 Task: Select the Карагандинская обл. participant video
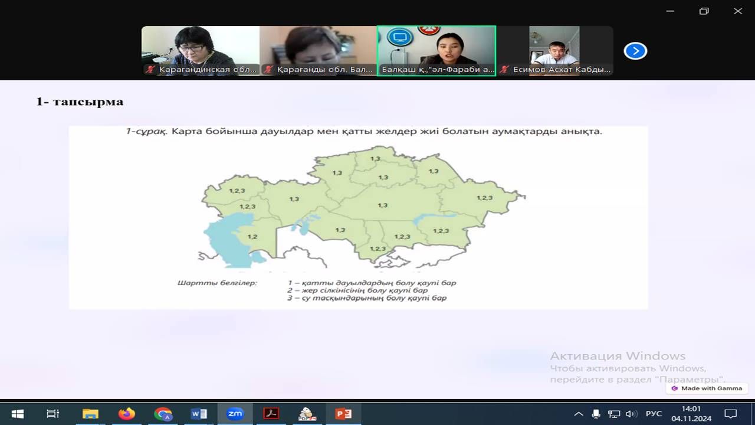pyautogui.click(x=201, y=51)
